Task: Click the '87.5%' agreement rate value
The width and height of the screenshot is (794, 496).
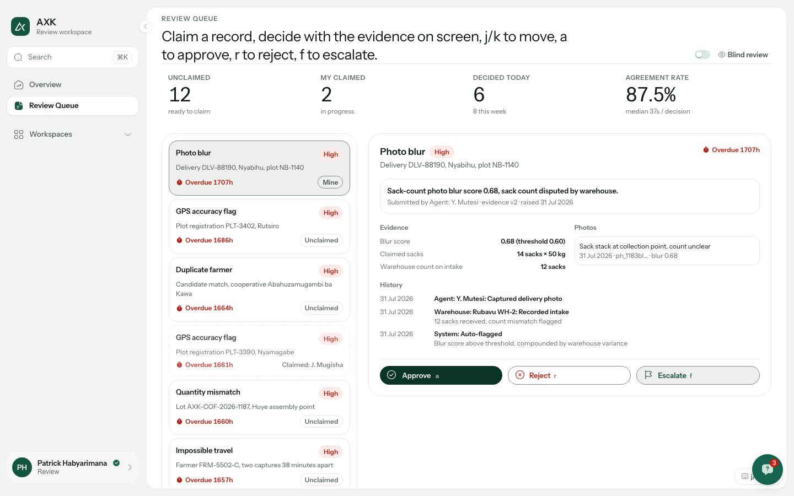Action: [x=651, y=95]
